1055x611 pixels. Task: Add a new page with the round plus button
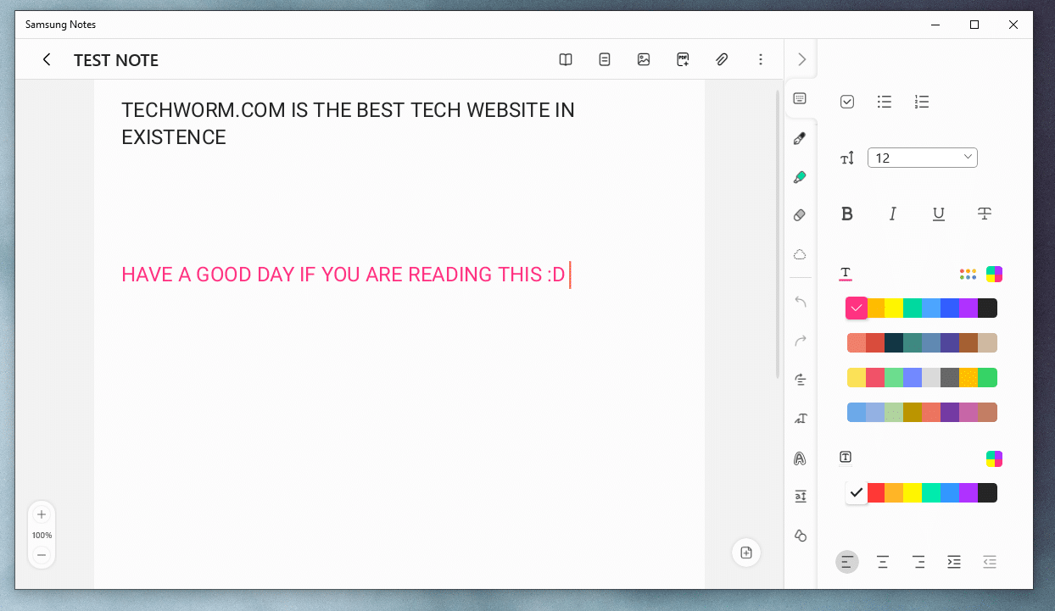pyautogui.click(x=746, y=553)
